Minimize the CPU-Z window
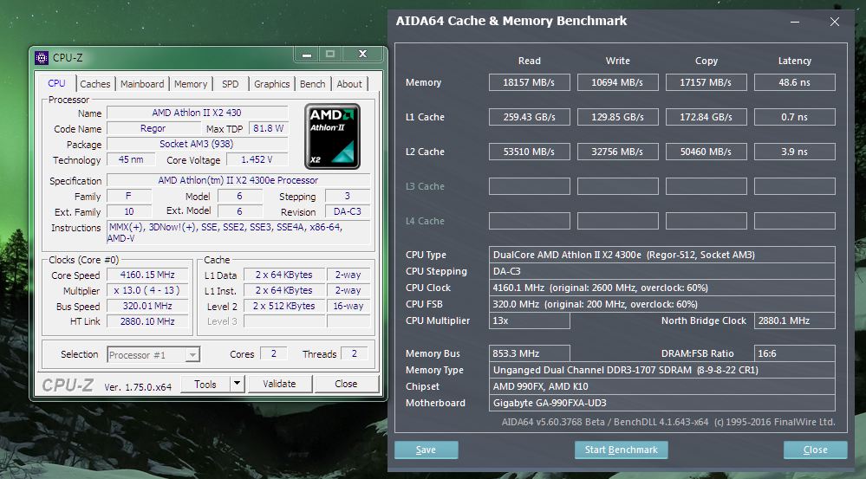 click(307, 54)
